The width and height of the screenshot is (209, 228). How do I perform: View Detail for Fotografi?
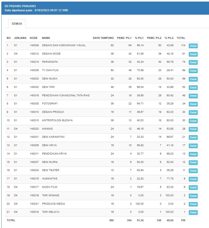[x=193, y=104]
